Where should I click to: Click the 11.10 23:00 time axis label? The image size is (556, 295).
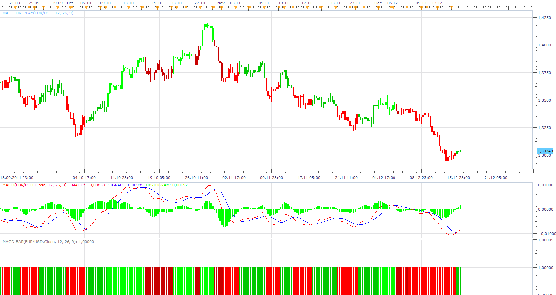click(x=122, y=178)
